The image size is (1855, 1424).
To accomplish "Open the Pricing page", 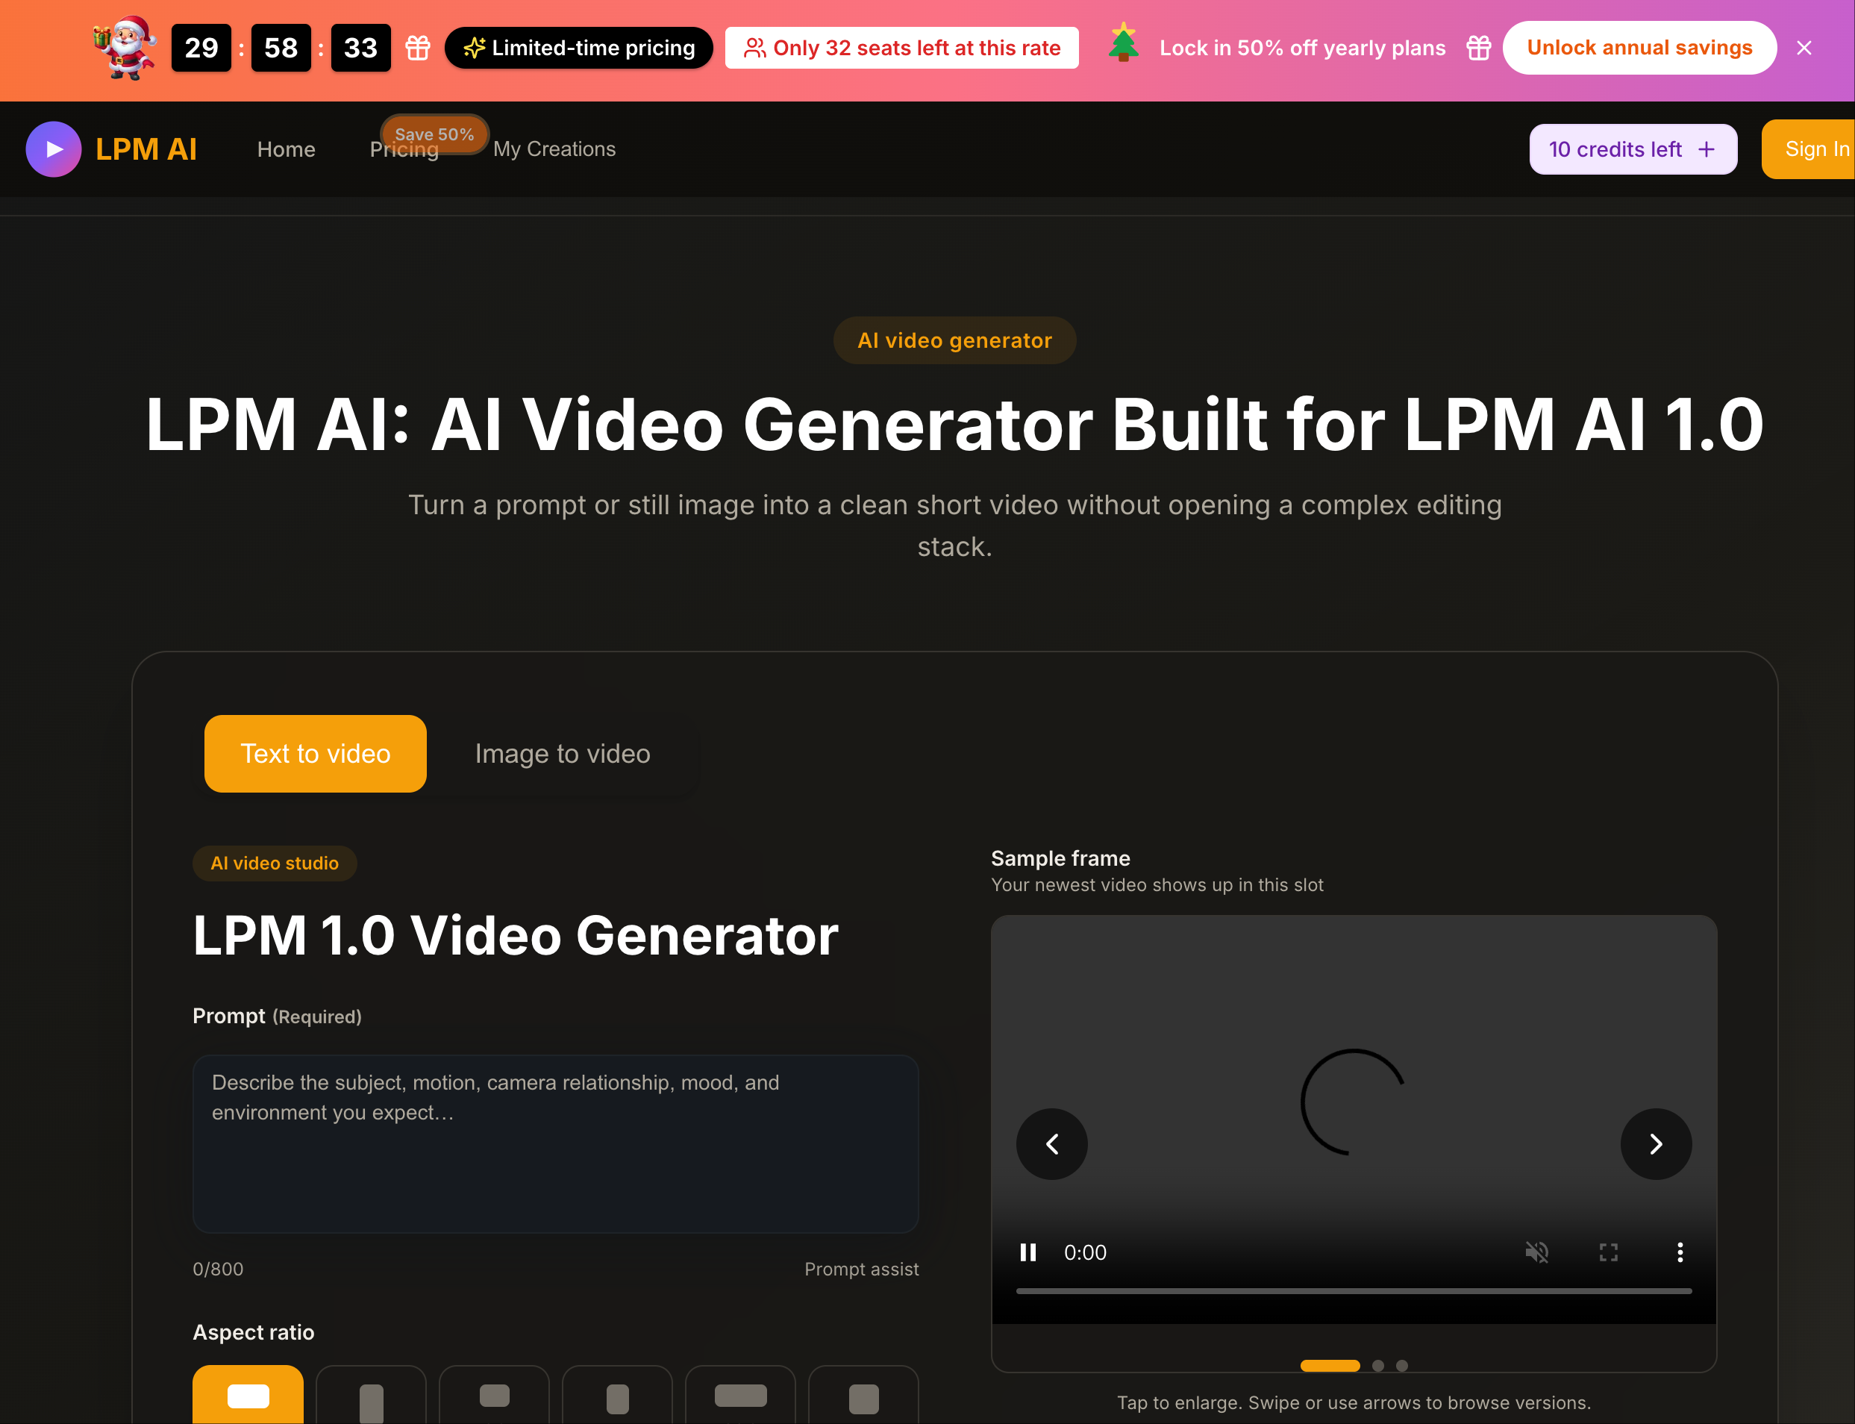I will [x=404, y=150].
